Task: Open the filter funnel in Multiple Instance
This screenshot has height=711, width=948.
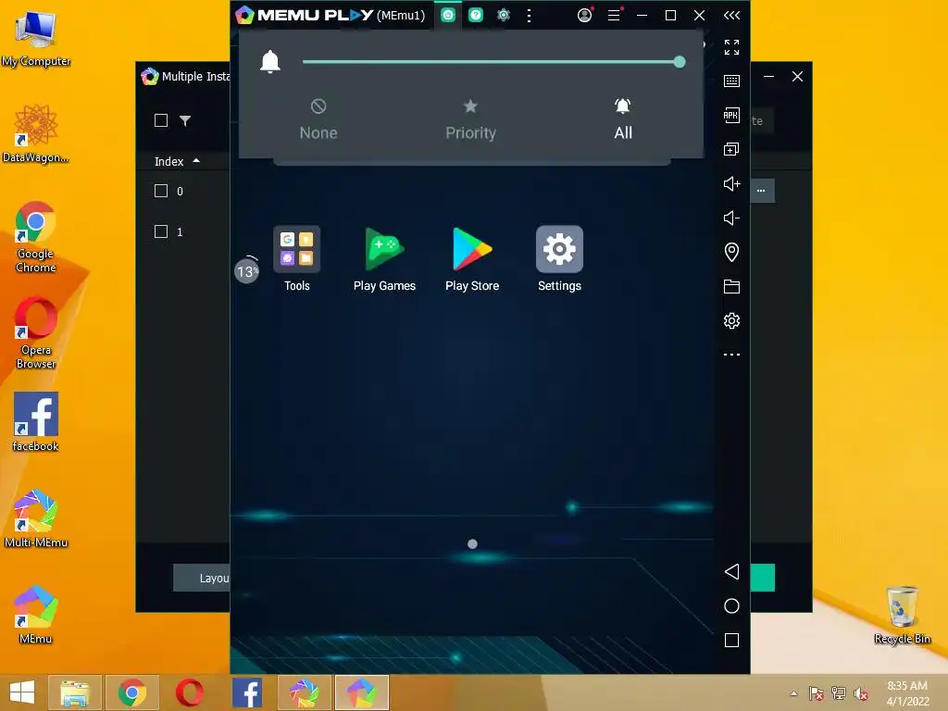Action: tap(185, 120)
